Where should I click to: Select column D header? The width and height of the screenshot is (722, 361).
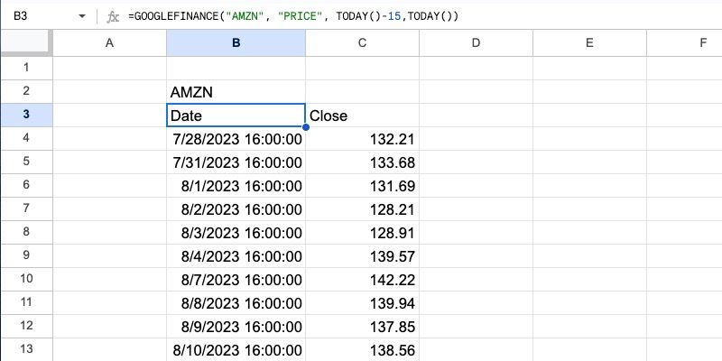point(474,42)
